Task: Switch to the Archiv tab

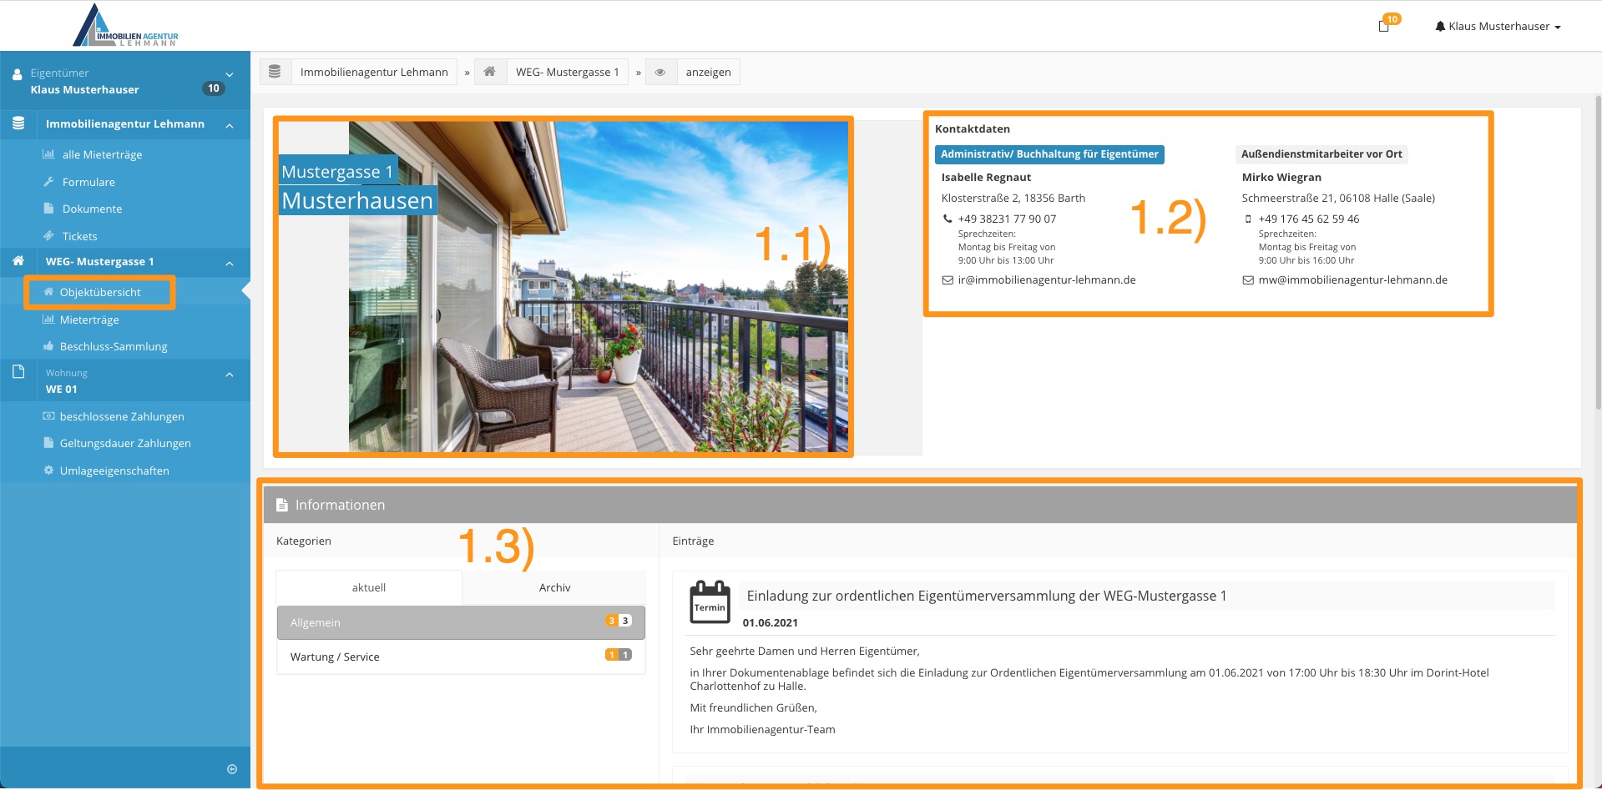Action: (554, 588)
